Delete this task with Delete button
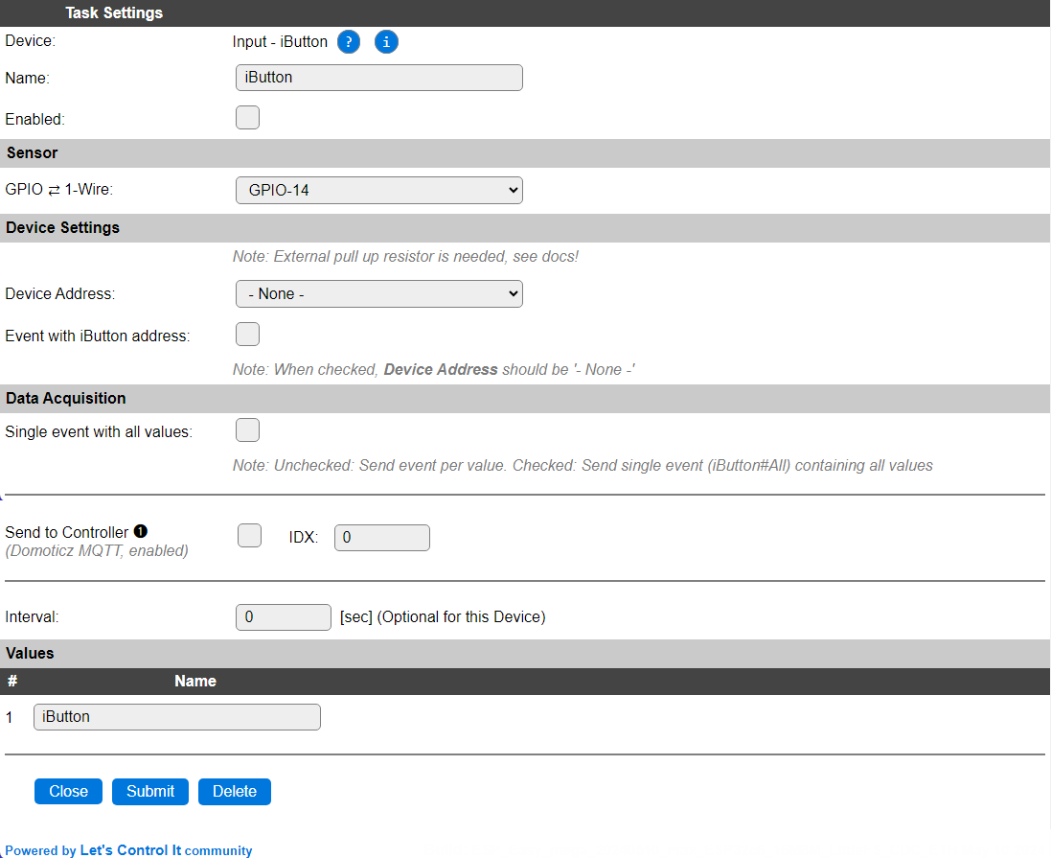 tap(235, 792)
